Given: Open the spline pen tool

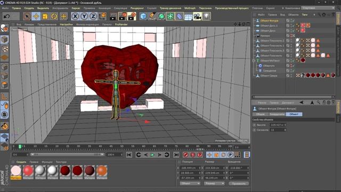Looking at the screenshot, I should (x=152, y=17).
